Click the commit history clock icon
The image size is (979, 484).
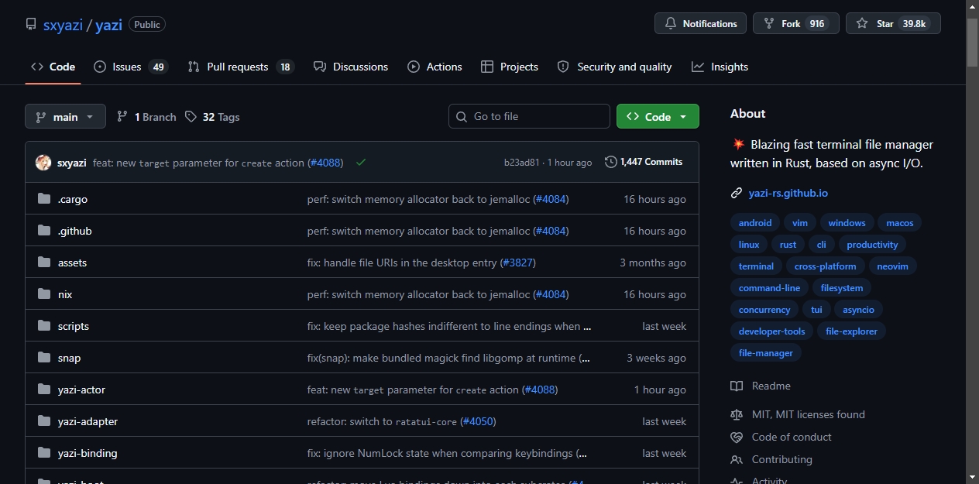click(611, 162)
